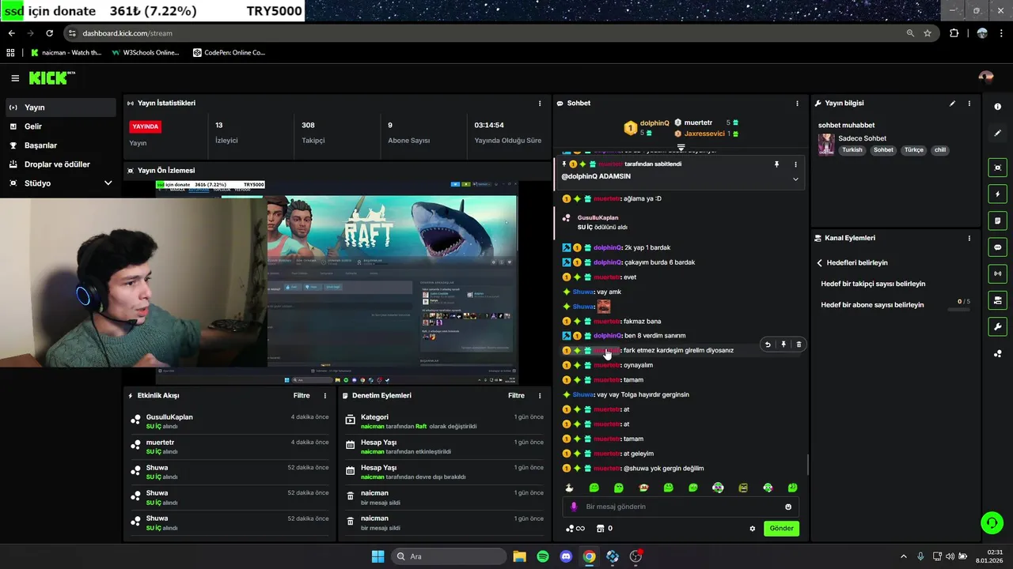Image resolution: width=1013 pixels, height=569 pixels.
Task: Open Yayın in the left sidebar
Action: click(x=61, y=107)
